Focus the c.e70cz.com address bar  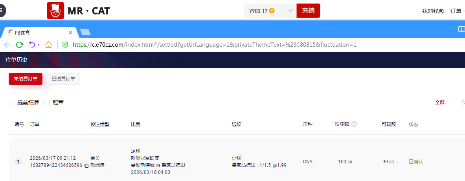point(214,45)
